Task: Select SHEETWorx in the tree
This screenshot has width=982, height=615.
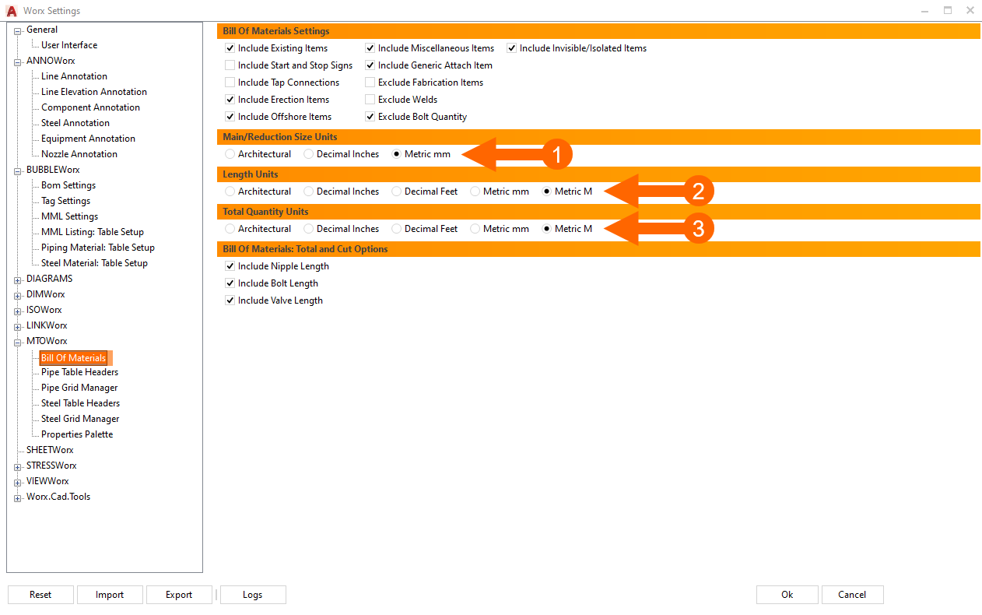Action: (x=50, y=450)
